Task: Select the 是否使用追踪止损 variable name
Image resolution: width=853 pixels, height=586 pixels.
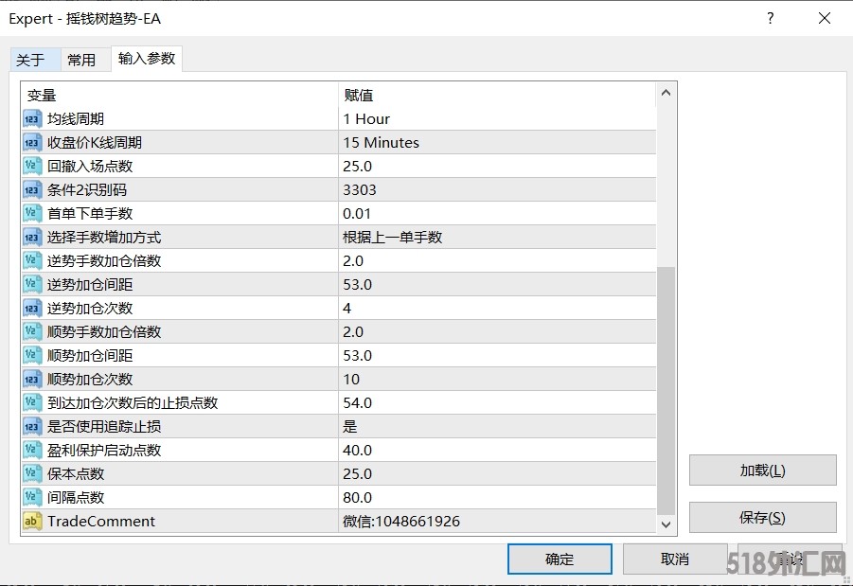Action: 104,427
